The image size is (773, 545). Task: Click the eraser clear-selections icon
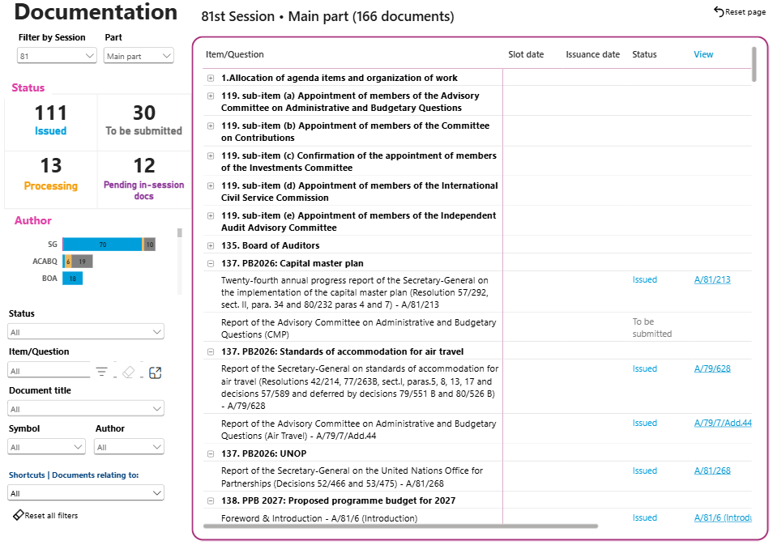click(128, 372)
